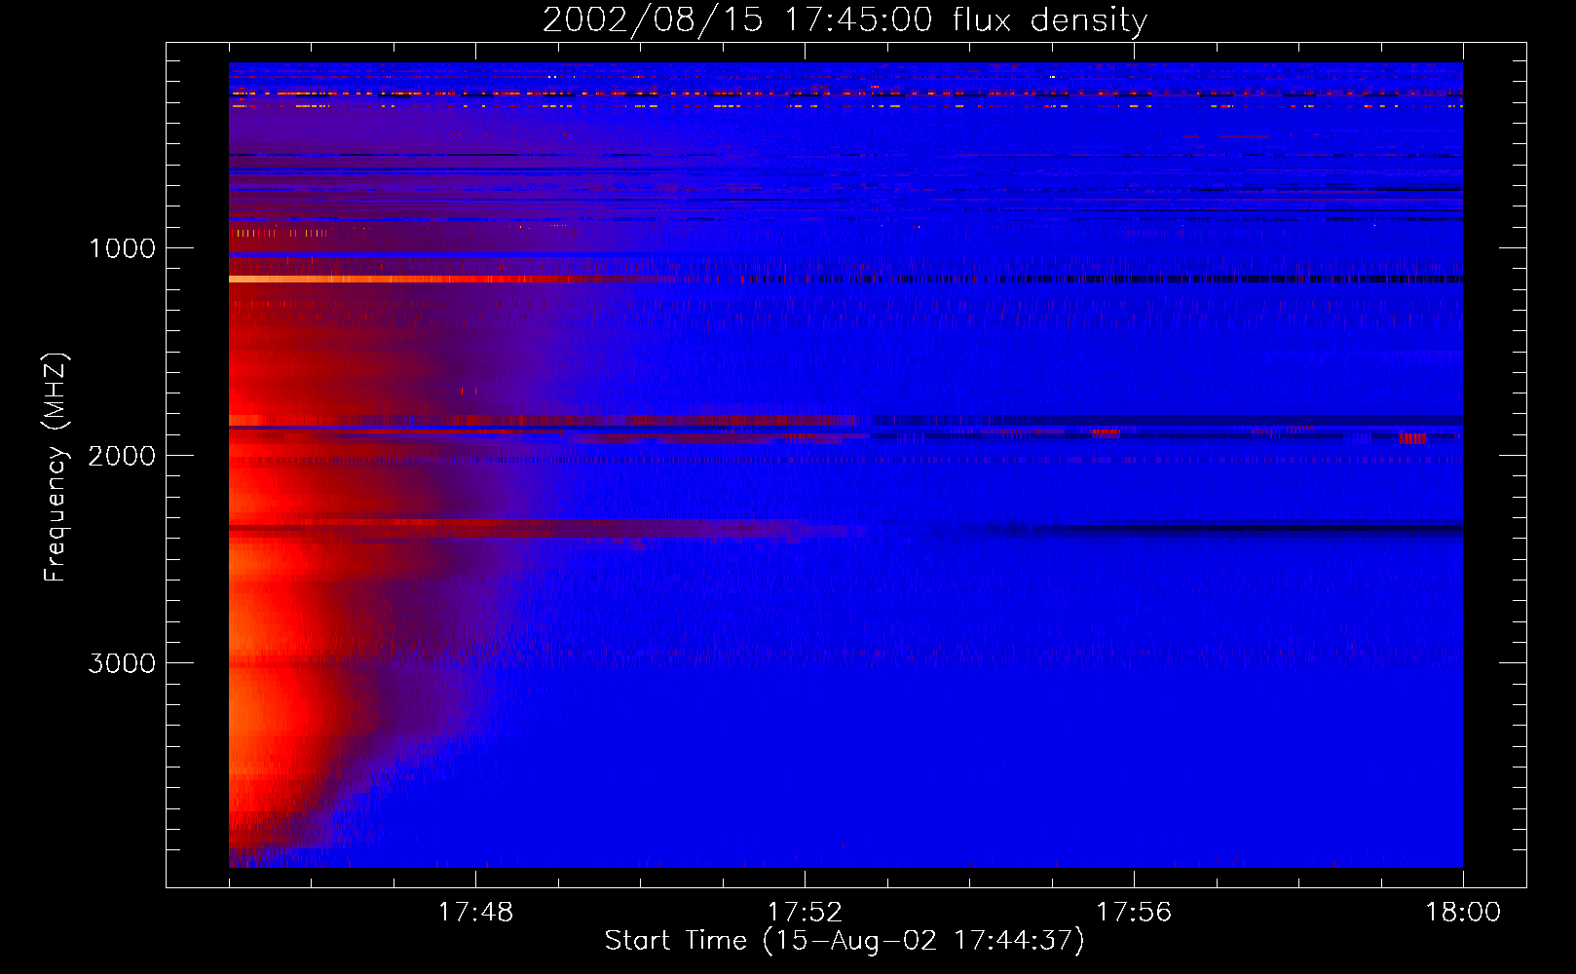
Task: Click the plot title "2002/08/15 17:45:00 flux density"
Action: (x=844, y=20)
